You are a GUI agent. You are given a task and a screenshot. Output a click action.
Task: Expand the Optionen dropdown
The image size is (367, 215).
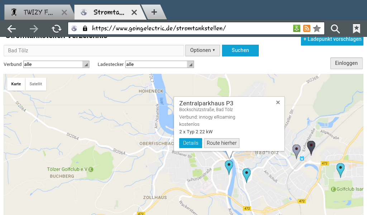pos(202,51)
